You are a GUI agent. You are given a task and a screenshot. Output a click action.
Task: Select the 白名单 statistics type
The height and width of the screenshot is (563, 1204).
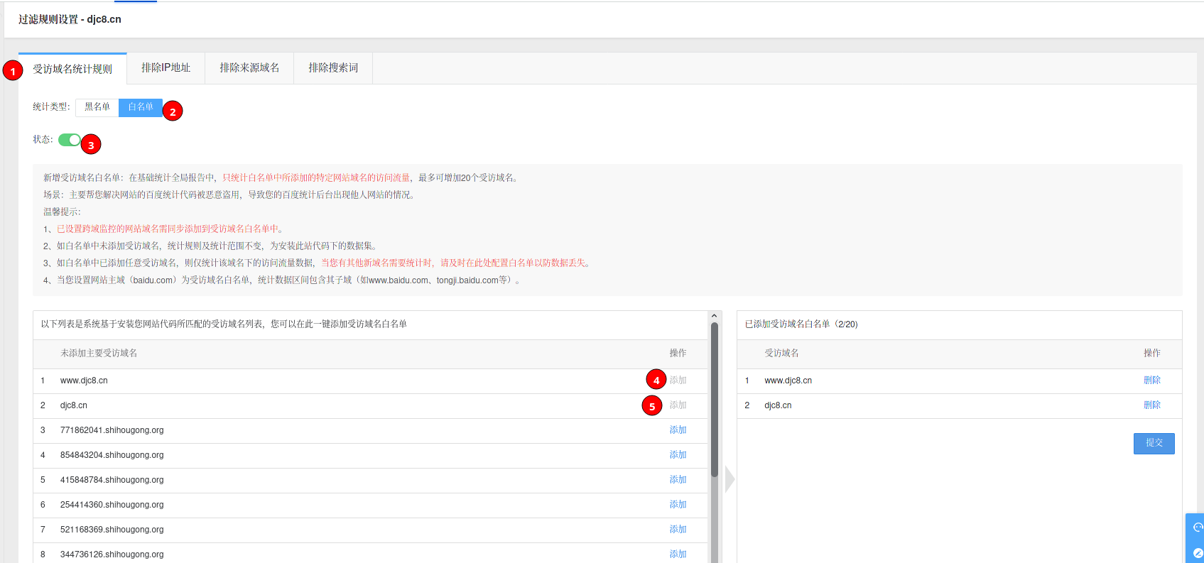pos(141,107)
